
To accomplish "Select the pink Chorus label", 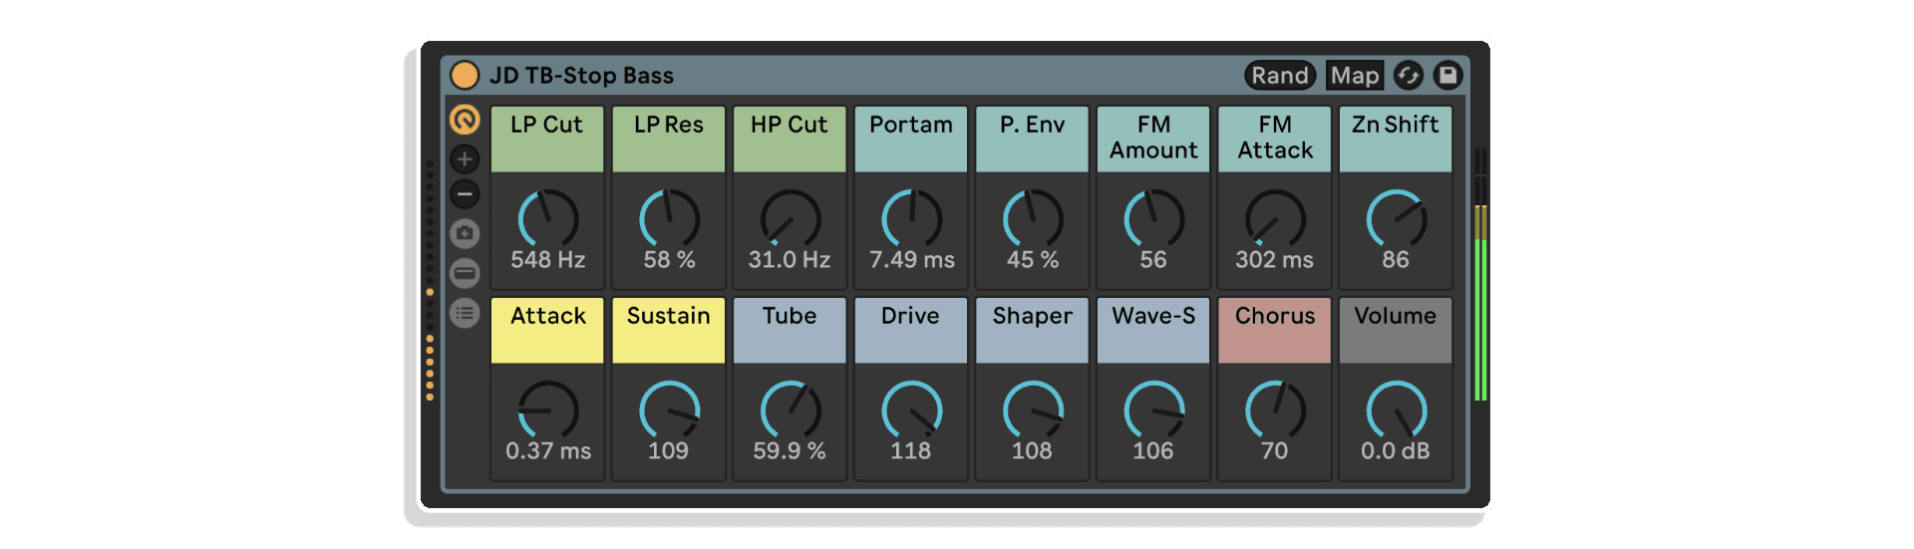I will click(x=1275, y=331).
